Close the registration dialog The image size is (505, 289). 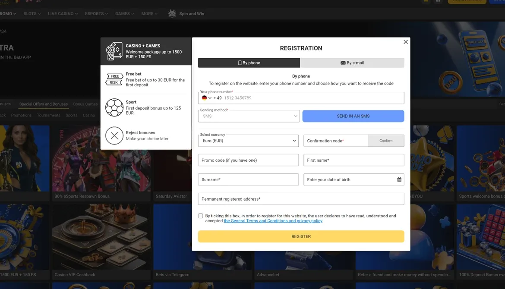(x=405, y=42)
